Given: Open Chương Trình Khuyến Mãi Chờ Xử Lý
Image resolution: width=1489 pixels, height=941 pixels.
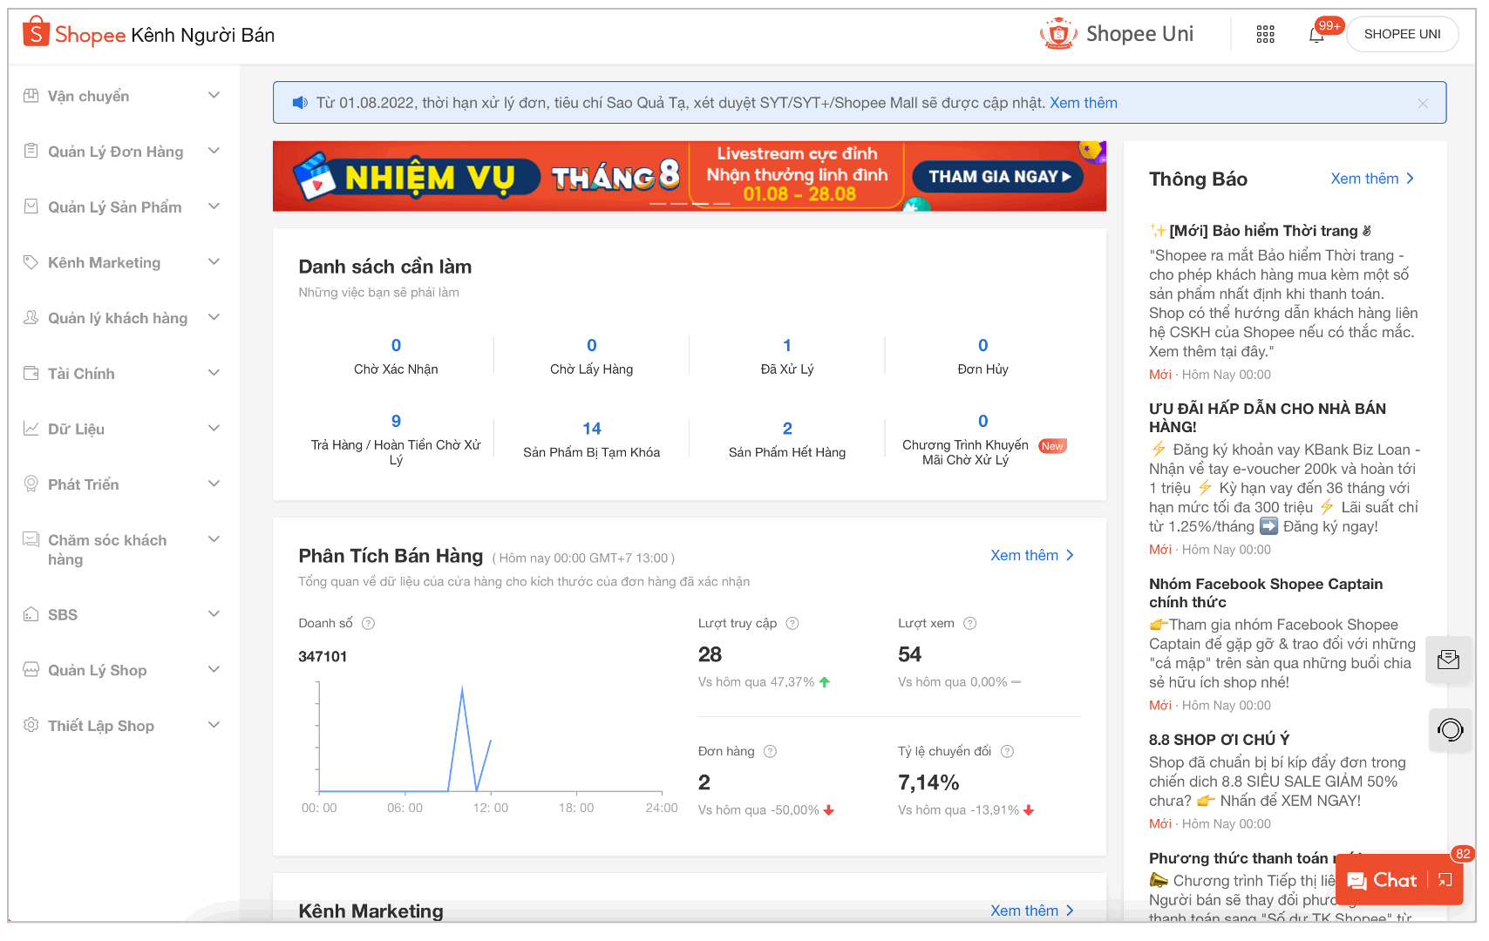Looking at the screenshot, I should [982, 439].
